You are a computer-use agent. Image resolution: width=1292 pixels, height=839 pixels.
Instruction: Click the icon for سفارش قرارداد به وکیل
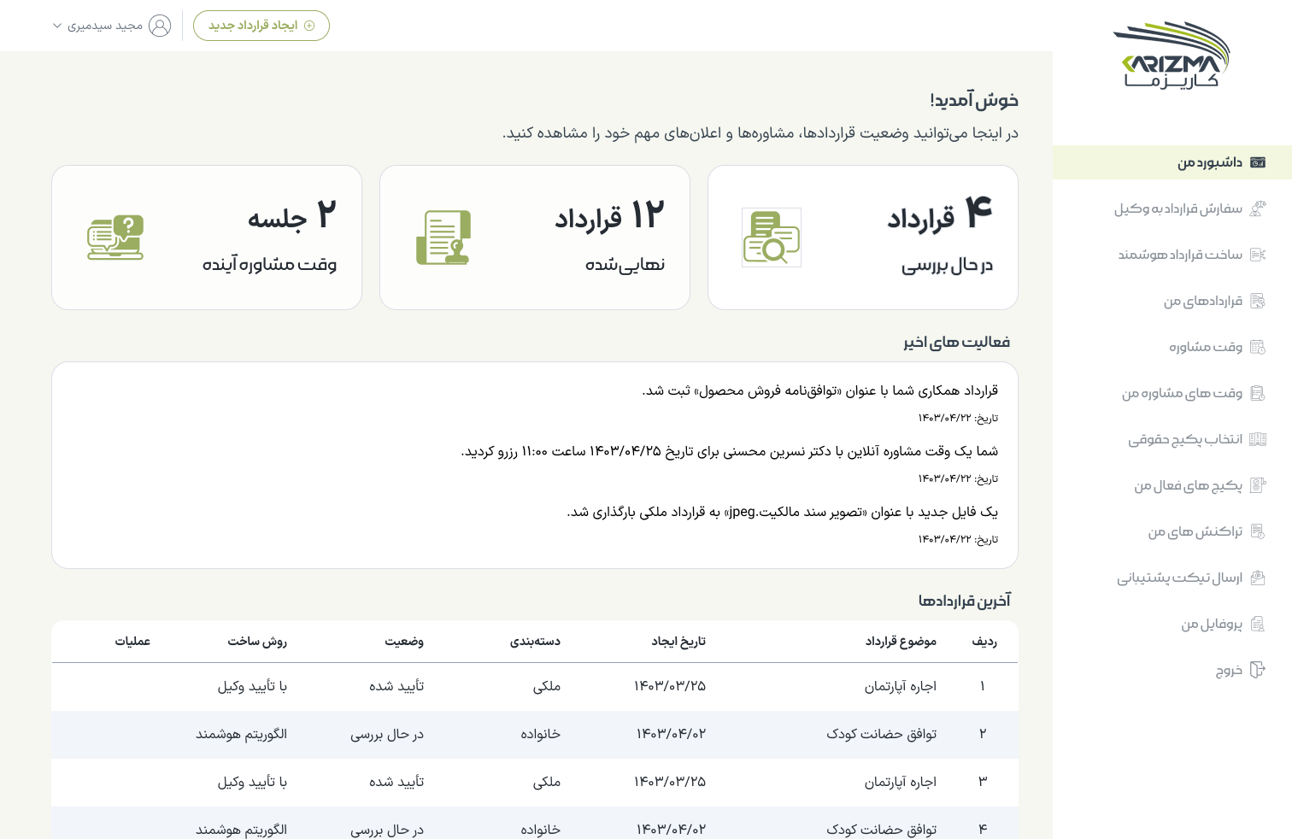point(1257,208)
